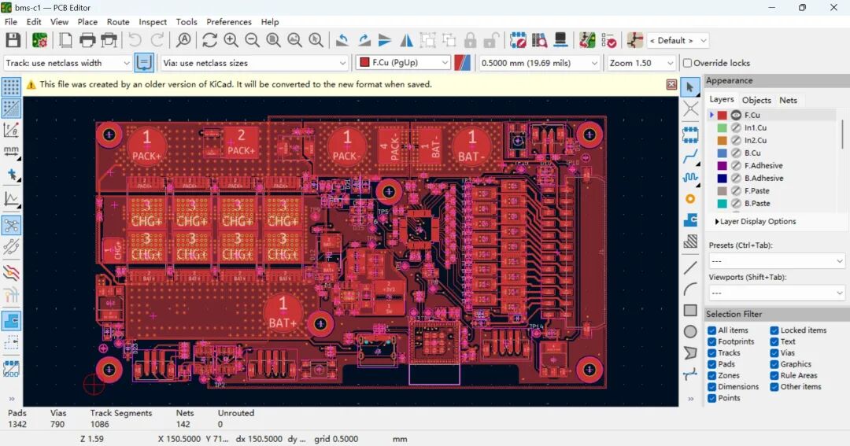The width and height of the screenshot is (850, 446).
Task: Open Zoom 1.50 dropdown
Action: 641,63
